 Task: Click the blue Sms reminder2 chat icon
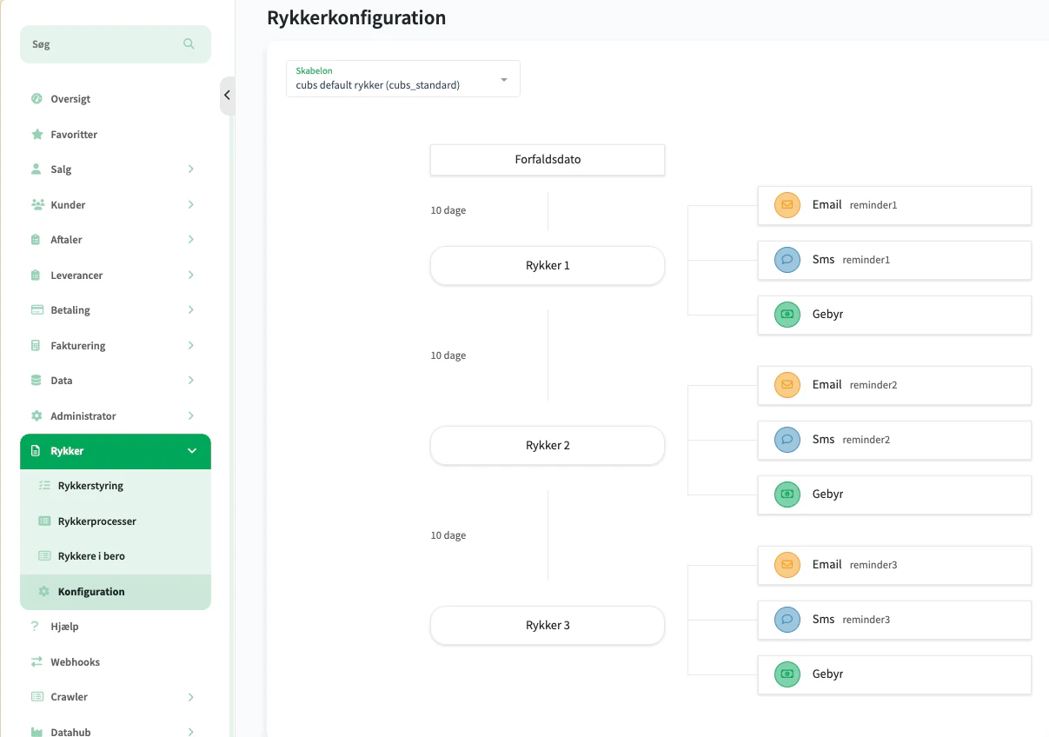(787, 440)
